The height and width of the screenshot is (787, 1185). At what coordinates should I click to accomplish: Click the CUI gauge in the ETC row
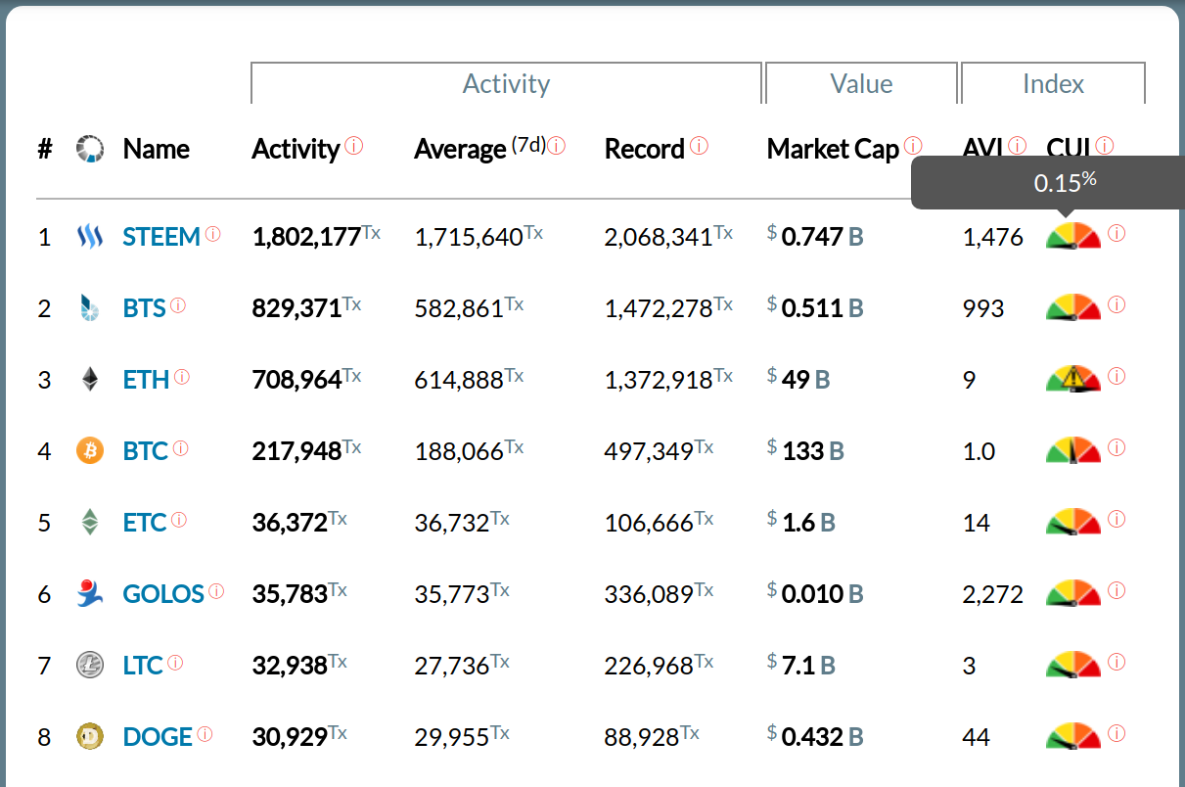click(x=1073, y=522)
